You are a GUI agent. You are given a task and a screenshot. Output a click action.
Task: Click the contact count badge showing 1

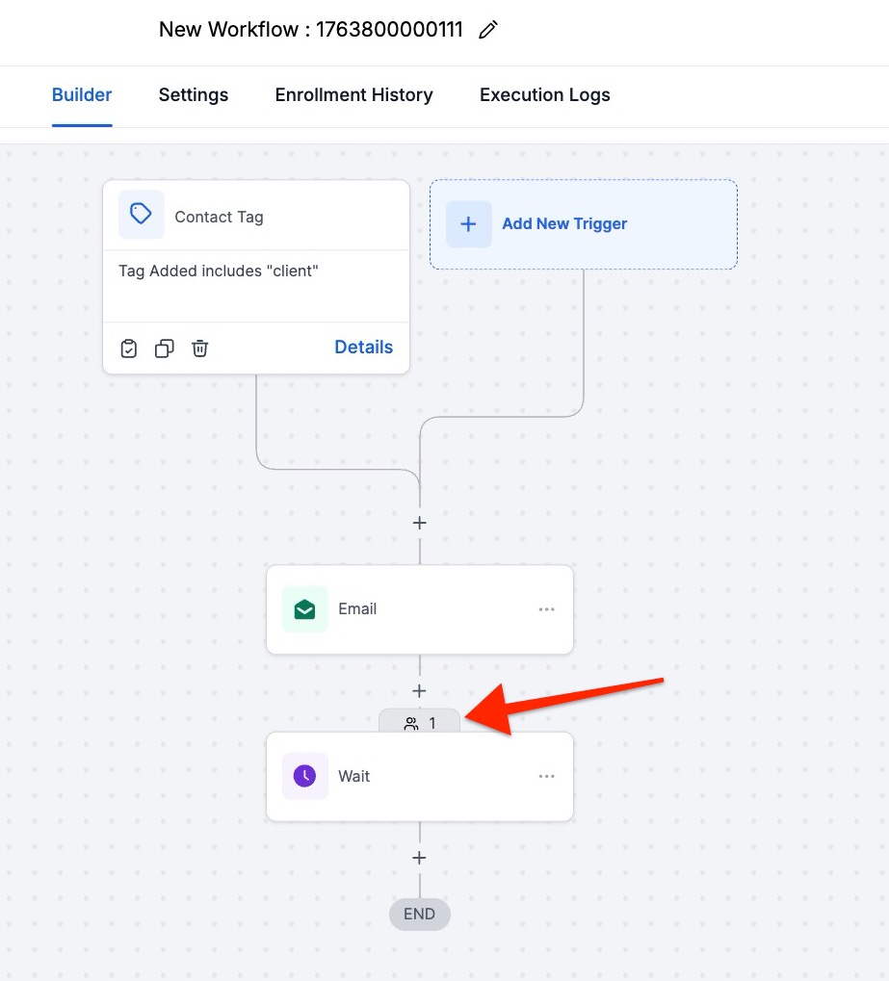pos(420,723)
